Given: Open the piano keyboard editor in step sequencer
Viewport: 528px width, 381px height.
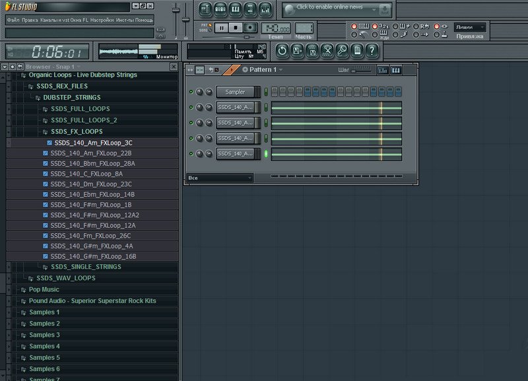Looking at the screenshot, I should [397, 70].
